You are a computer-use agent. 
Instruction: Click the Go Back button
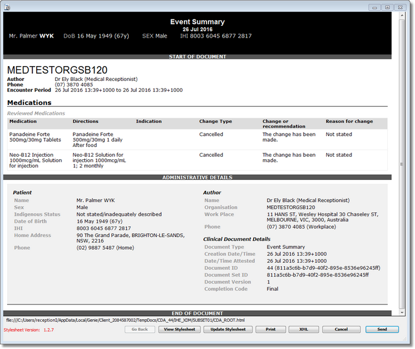coord(140,330)
